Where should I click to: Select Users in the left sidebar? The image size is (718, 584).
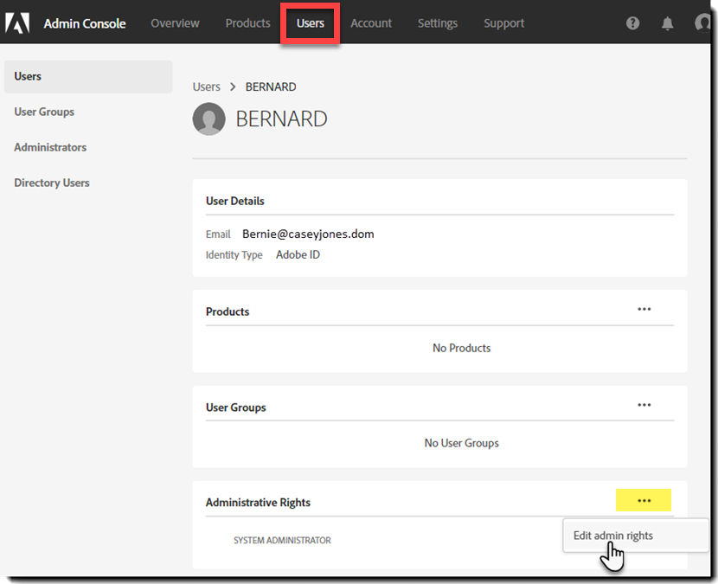point(88,76)
